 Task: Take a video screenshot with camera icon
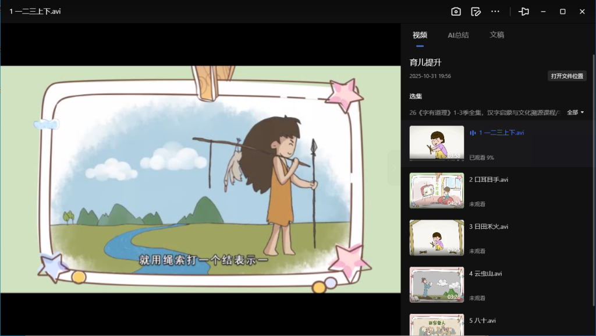point(456,12)
